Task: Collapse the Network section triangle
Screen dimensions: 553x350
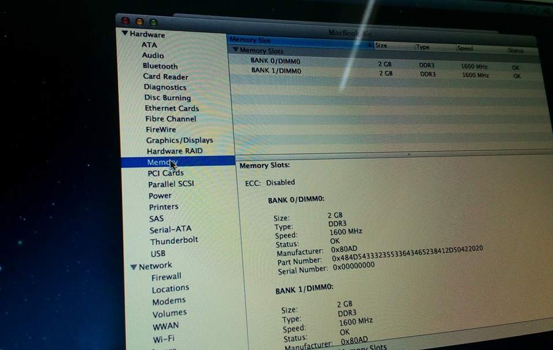Action: [134, 267]
